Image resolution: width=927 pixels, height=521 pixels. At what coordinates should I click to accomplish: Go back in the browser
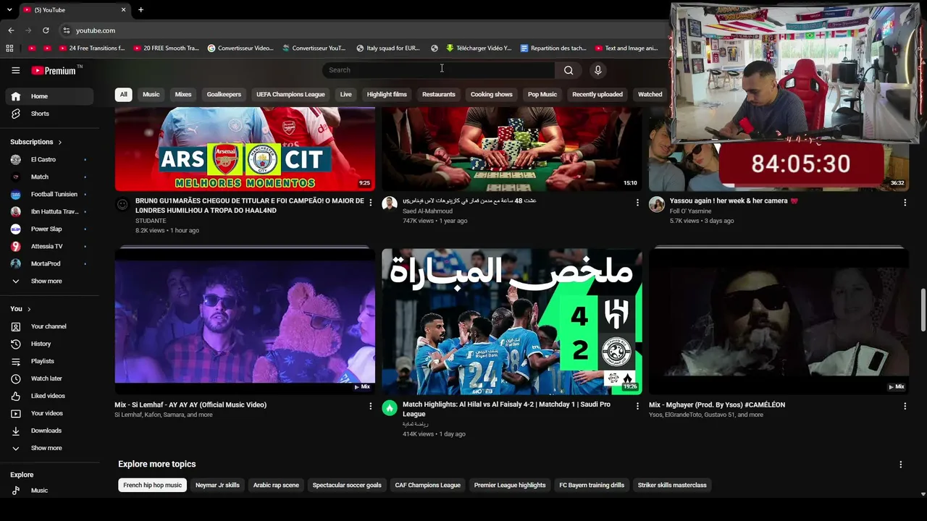tap(11, 30)
